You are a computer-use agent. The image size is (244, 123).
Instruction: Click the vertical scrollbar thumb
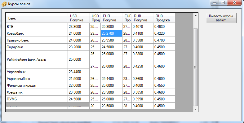(195, 67)
